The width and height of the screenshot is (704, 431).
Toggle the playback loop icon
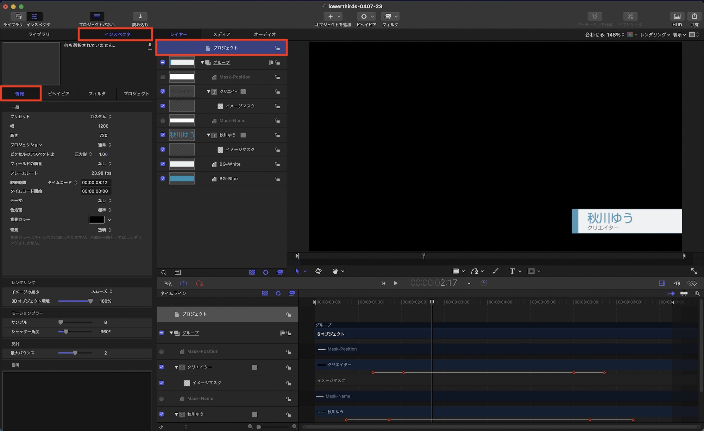(183, 283)
